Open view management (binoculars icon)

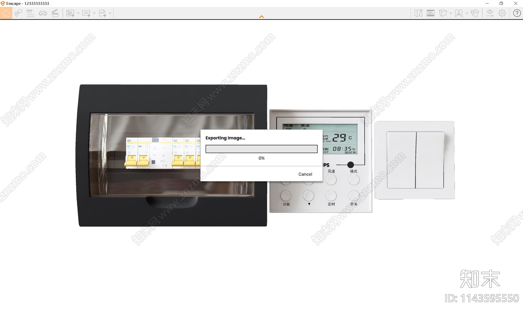click(x=43, y=13)
